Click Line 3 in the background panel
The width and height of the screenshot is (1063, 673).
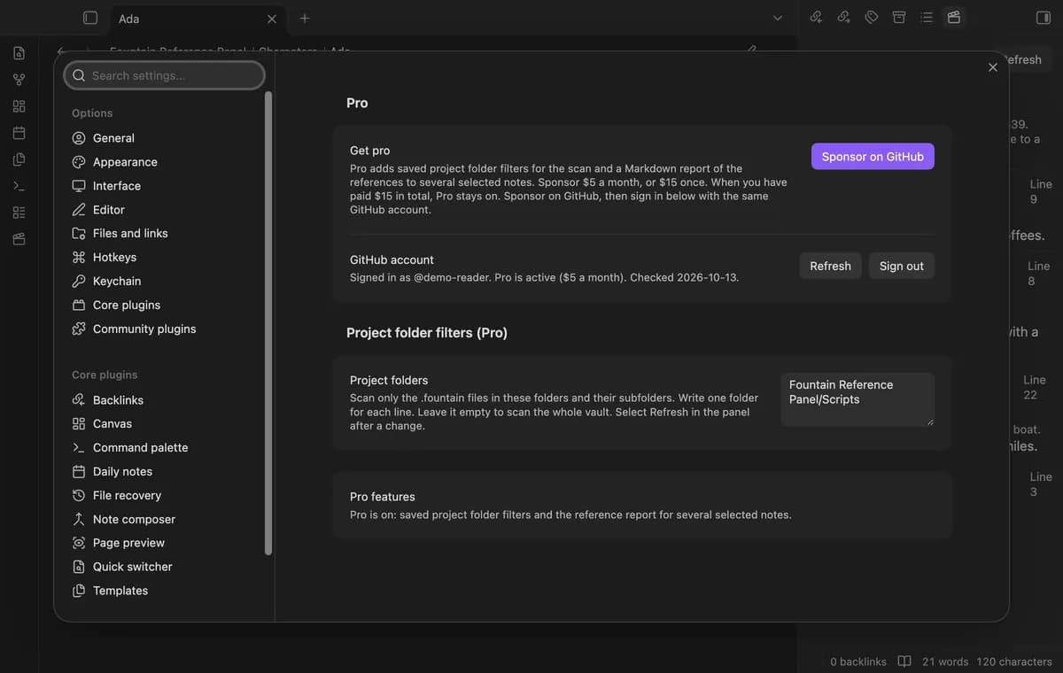(1040, 483)
